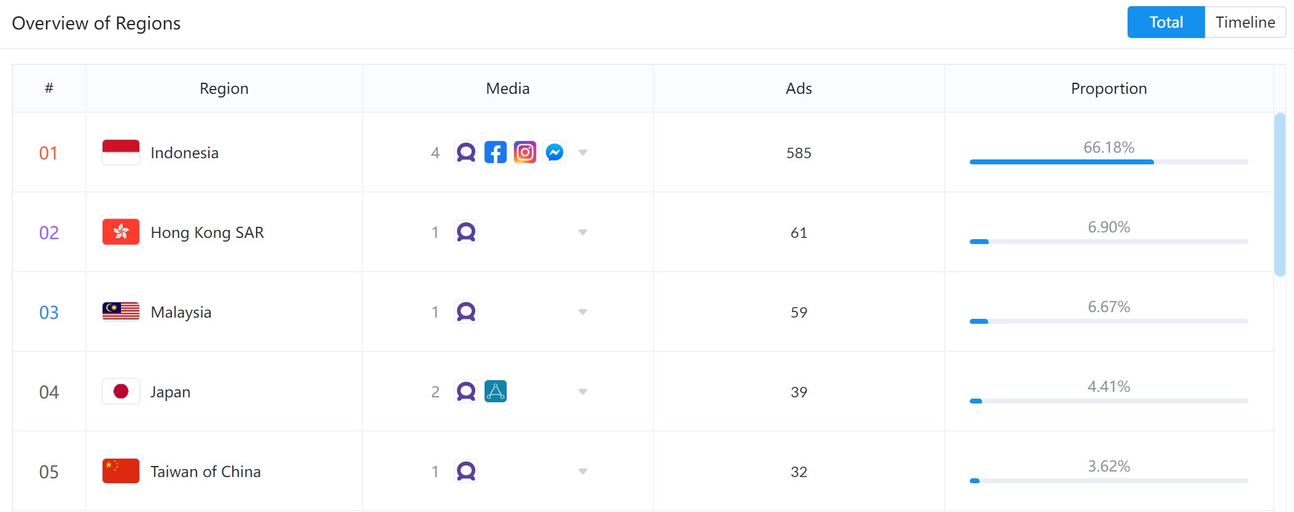The height and width of the screenshot is (512, 1294).
Task: Click media count 4 in Indonesia row
Action: click(435, 153)
